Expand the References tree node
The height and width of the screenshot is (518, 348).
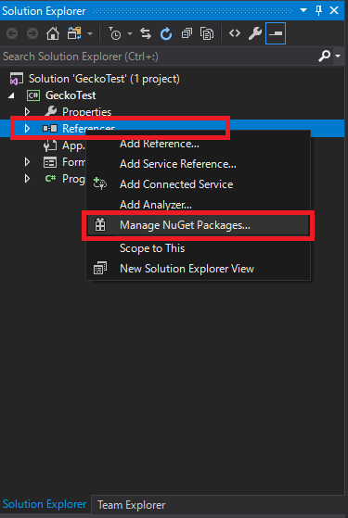[x=28, y=128]
